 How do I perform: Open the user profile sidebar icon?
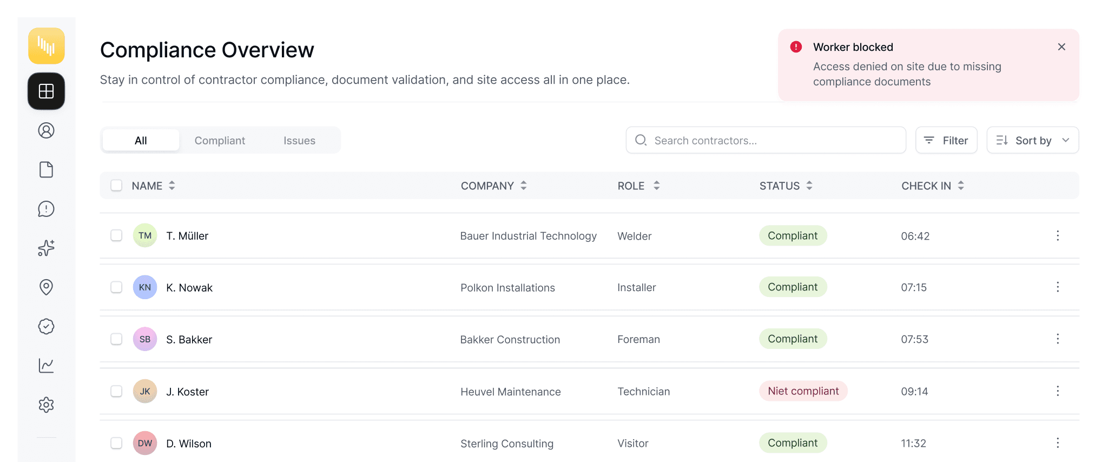point(47,130)
